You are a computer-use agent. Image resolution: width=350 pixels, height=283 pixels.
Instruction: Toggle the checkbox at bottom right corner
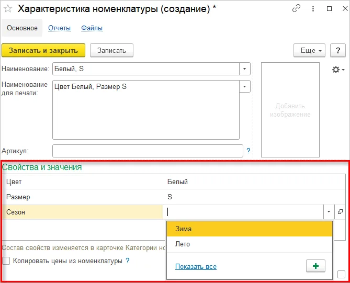pos(341,274)
